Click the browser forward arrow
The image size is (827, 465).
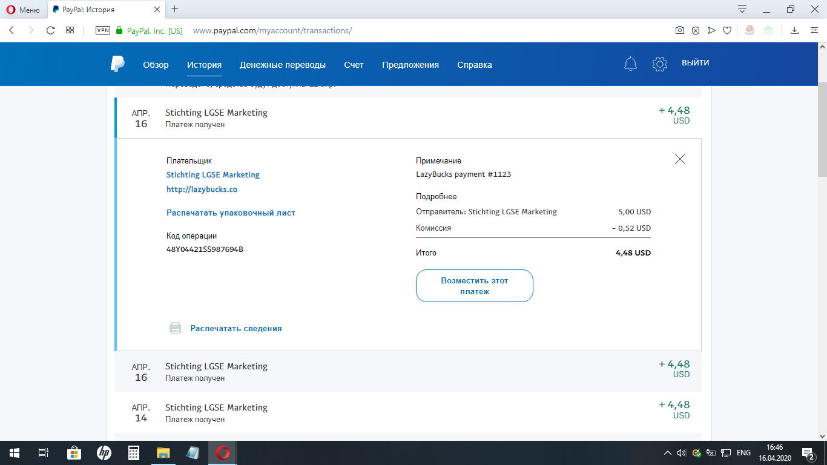(31, 30)
